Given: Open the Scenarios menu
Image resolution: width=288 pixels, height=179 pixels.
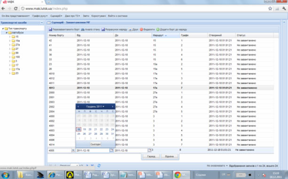Looking at the screenshot, I should pyautogui.click(x=56, y=16).
